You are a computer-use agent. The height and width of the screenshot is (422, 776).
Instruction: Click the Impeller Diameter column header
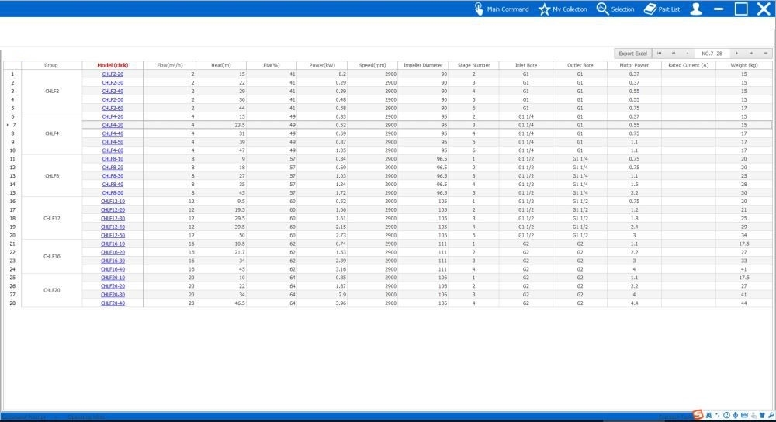[x=423, y=65]
